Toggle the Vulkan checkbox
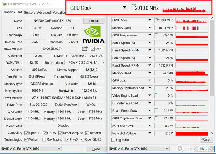This screenshot has height=154, width=216. pos(26,139)
